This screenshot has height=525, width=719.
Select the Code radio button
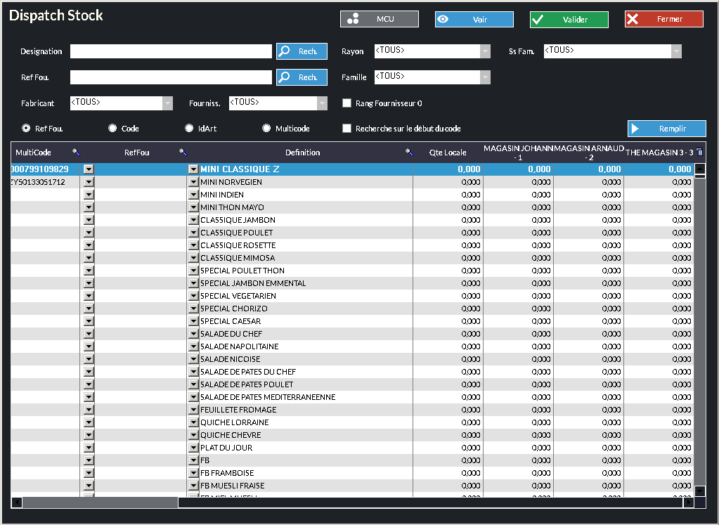[x=112, y=129]
